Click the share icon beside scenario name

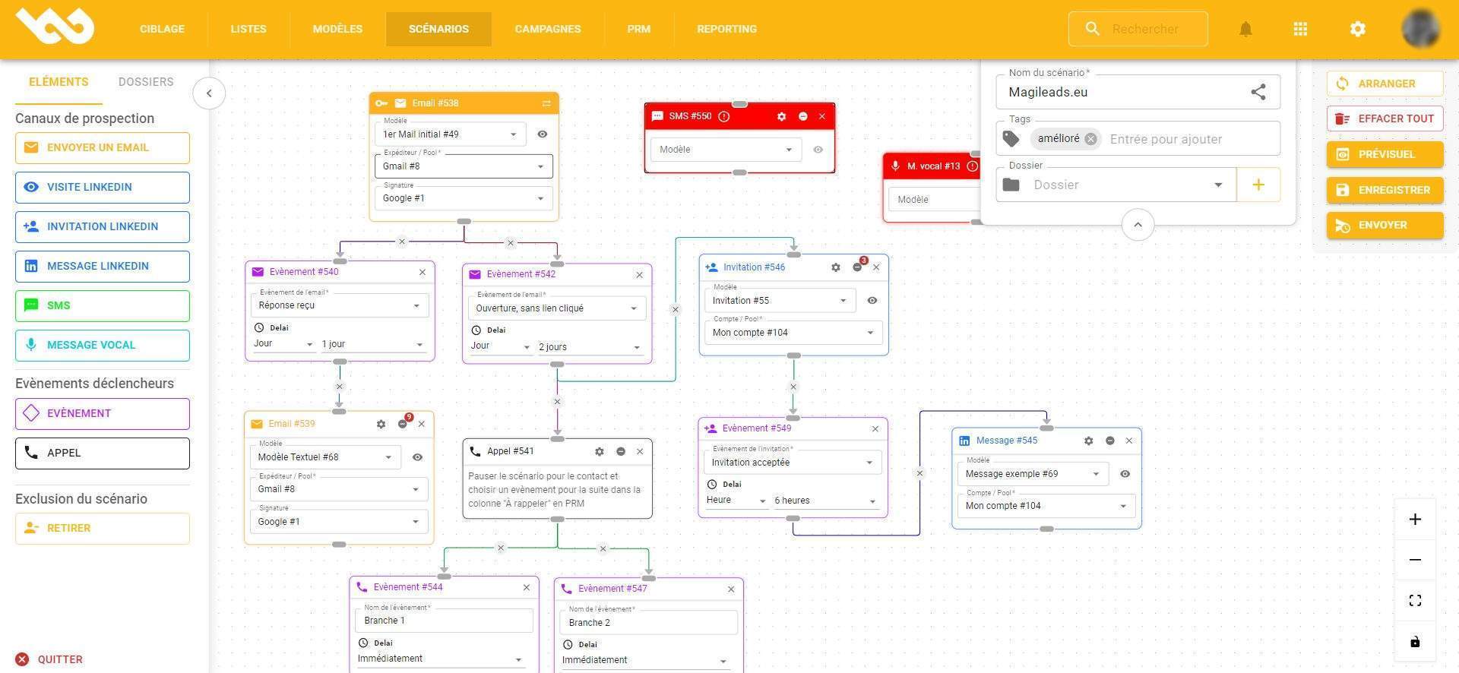[x=1258, y=92]
